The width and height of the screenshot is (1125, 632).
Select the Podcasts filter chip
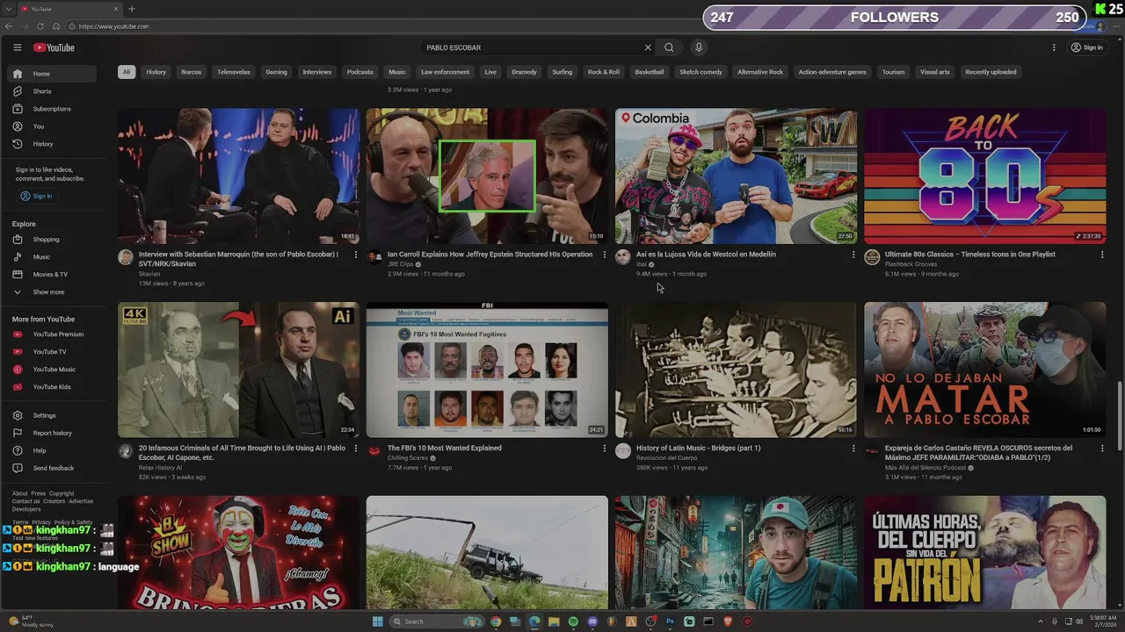(359, 72)
